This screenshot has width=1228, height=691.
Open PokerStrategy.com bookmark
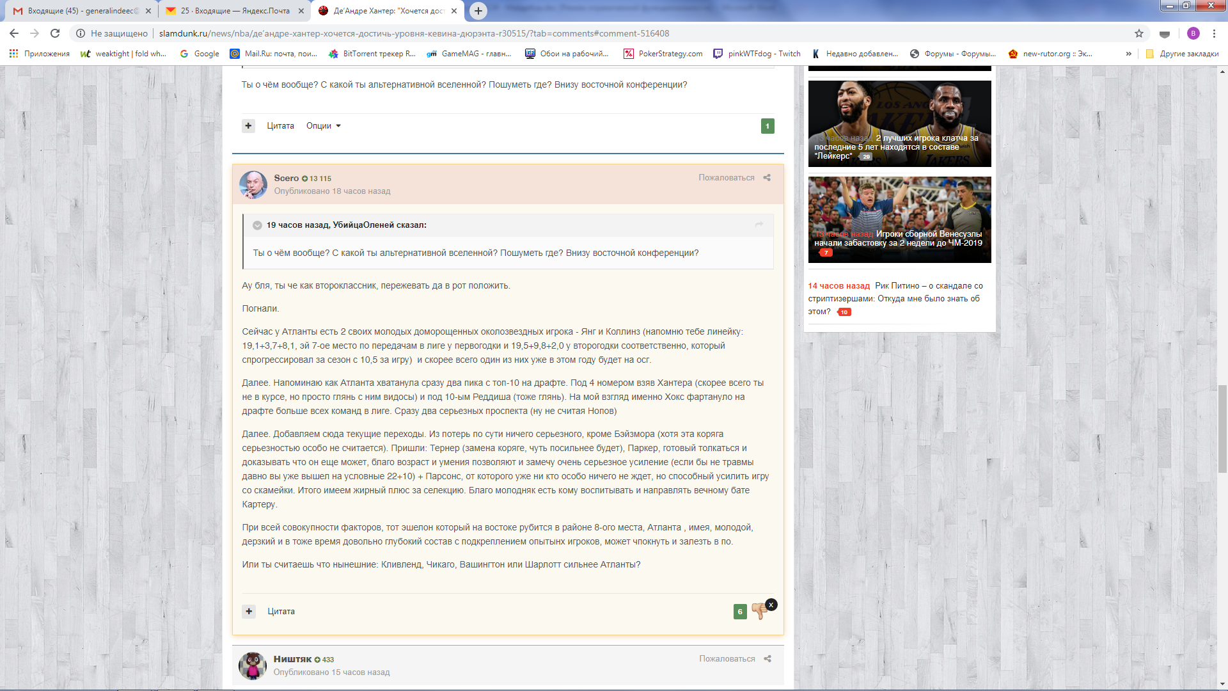tap(663, 54)
